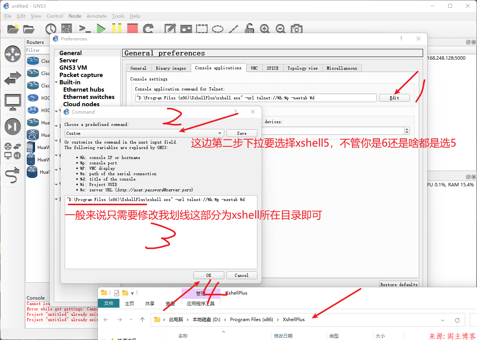Viewport: 477px width, 340px height.
Task: Click the zoom out magnifier icon
Action: click(x=280, y=29)
